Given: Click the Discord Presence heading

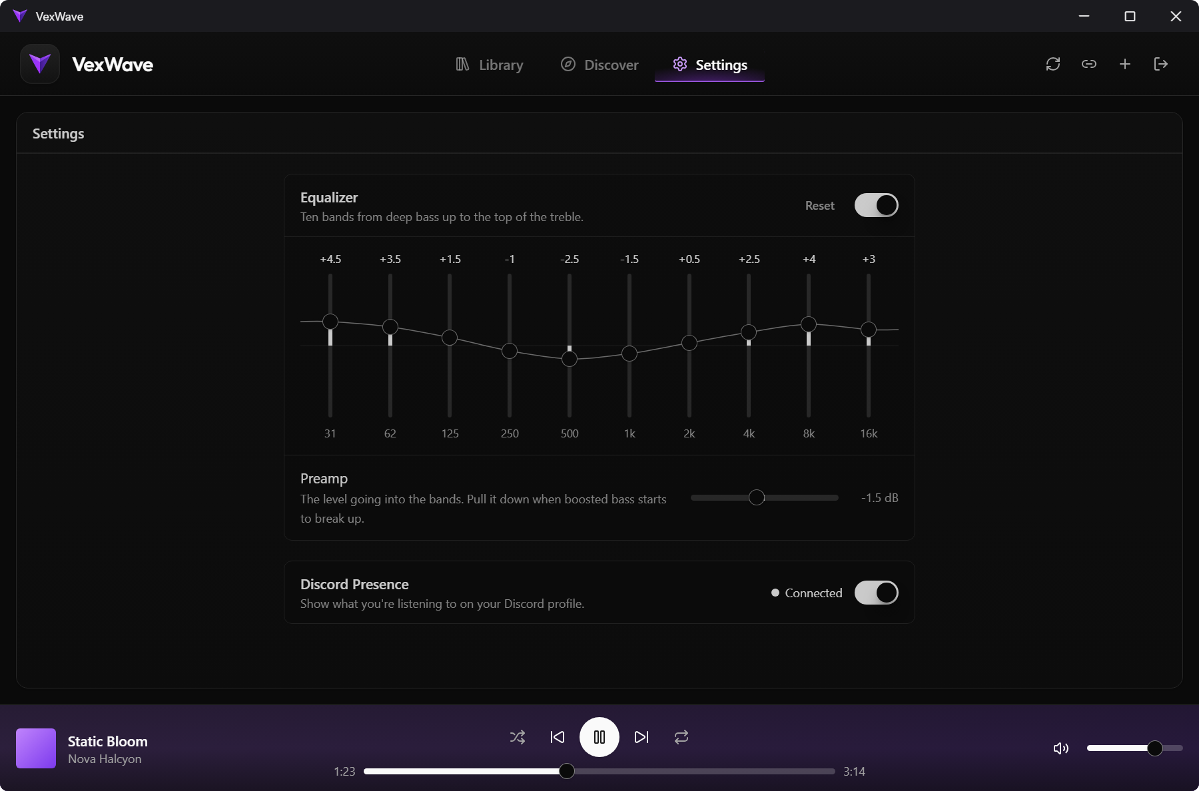Looking at the screenshot, I should click(354, 585).
